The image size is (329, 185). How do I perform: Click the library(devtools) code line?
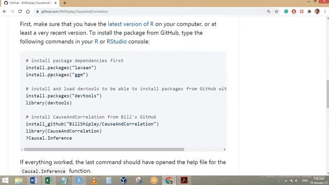(49, 103)
